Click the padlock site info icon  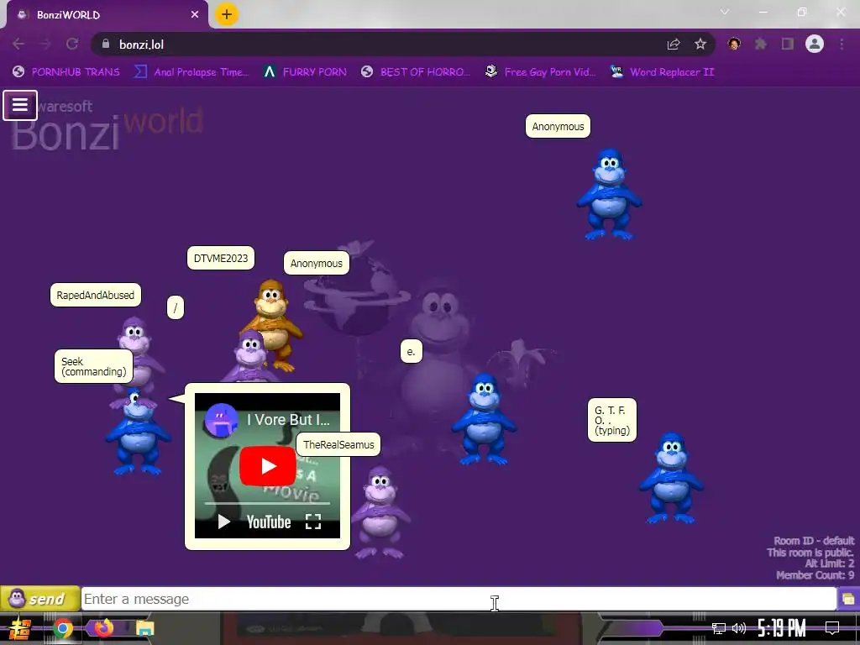point(106,44)
